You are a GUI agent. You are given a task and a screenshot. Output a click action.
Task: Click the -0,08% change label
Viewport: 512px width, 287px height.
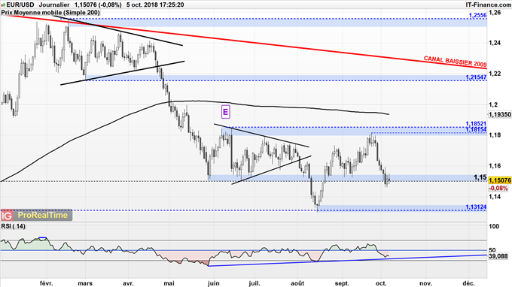click(x=498, y=189)
